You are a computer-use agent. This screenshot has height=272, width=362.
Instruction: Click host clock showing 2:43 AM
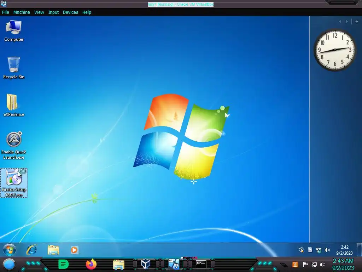[x=343, y=264]
